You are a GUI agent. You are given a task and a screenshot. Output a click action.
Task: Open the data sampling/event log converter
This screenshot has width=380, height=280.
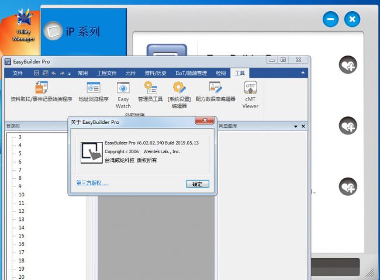(x=42, y=92)
